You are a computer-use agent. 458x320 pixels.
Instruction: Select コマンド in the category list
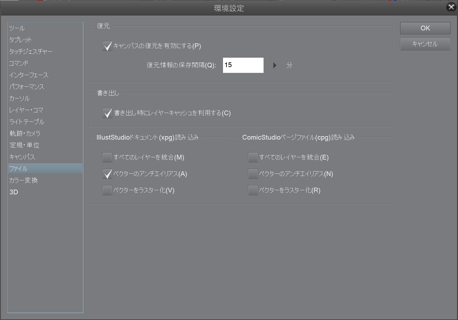(x=45, y=63)
